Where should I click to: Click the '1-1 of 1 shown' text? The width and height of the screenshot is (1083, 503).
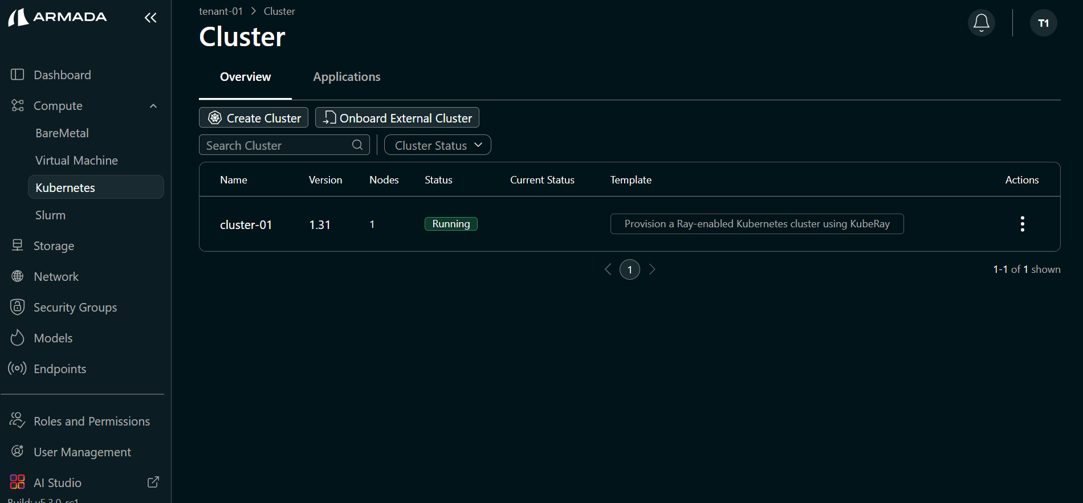(1027, 269)
